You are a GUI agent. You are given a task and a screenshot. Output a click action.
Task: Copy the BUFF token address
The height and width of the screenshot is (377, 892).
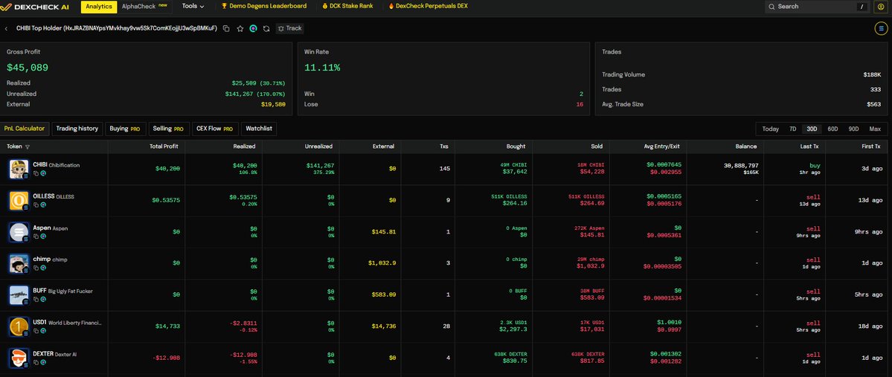tap(36, 299)
